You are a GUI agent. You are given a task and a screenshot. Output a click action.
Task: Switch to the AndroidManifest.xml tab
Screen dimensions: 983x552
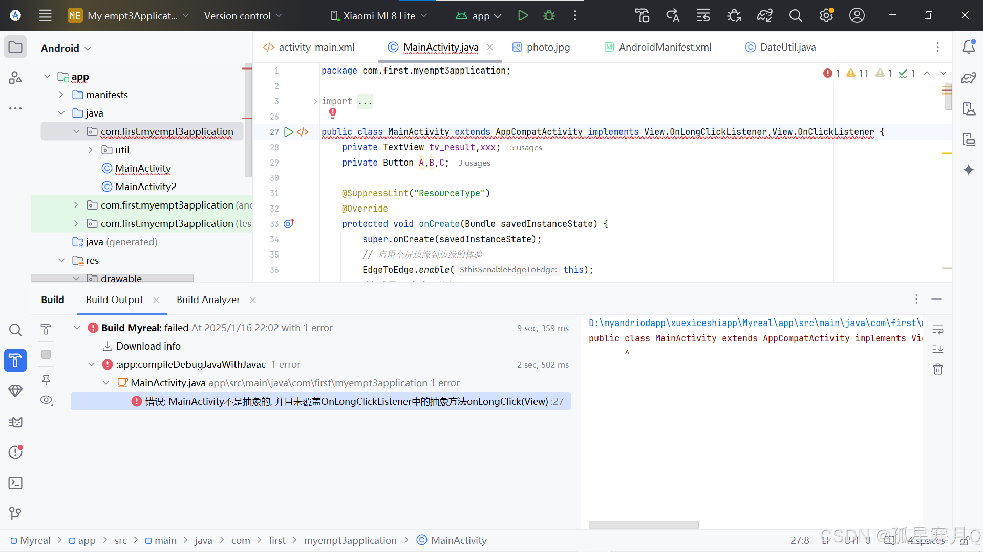pos(665,47)
